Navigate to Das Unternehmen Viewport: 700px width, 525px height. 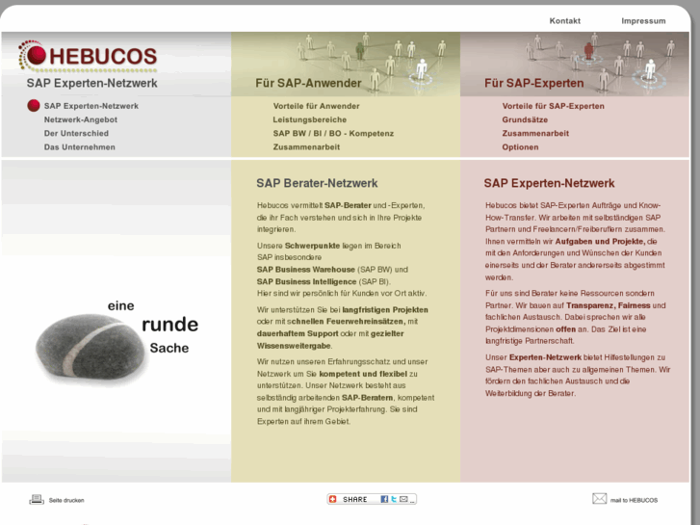79,147
